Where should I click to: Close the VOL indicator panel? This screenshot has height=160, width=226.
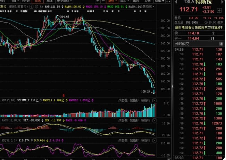point(154,100)
